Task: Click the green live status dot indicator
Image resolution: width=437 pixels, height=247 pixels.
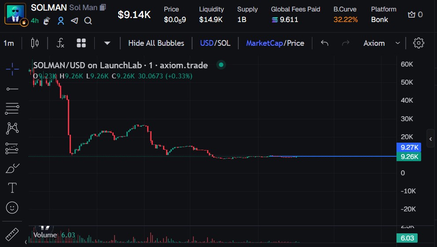Action: pos(221,65)
